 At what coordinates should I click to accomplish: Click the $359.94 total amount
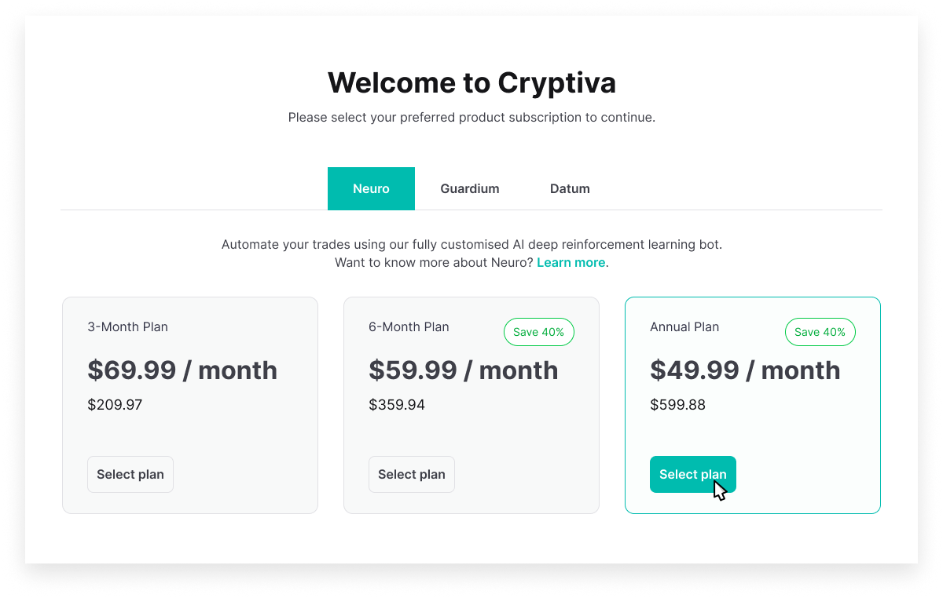[397, 406]
